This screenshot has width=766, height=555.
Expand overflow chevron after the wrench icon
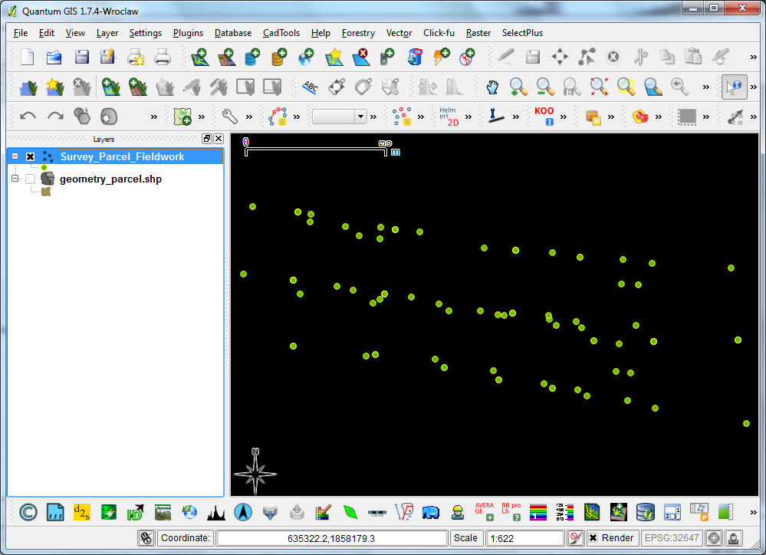249,117
